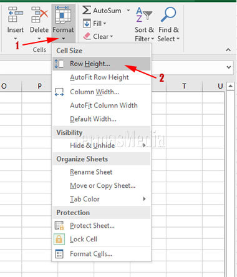Choose Default Width... menu entry
Screen dimensions: 237x277
(x=102, y=119)
